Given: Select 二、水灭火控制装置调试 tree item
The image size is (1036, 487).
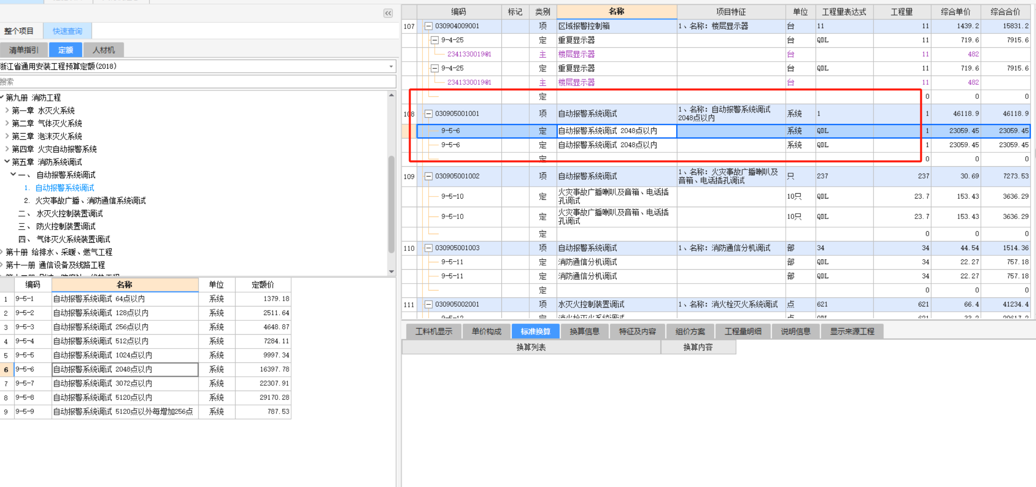Looking at the screenshot, I should click(x=61, y=214).
